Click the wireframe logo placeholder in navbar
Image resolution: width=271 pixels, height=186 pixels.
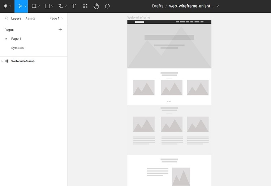click(x=139, y=22)
